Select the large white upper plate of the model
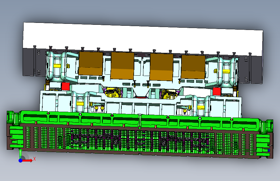280x181 pixels. point(143,39)
